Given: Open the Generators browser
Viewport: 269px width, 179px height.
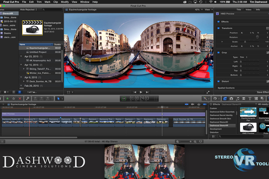Looking at the screenshot, I should [x=256, y=98].
